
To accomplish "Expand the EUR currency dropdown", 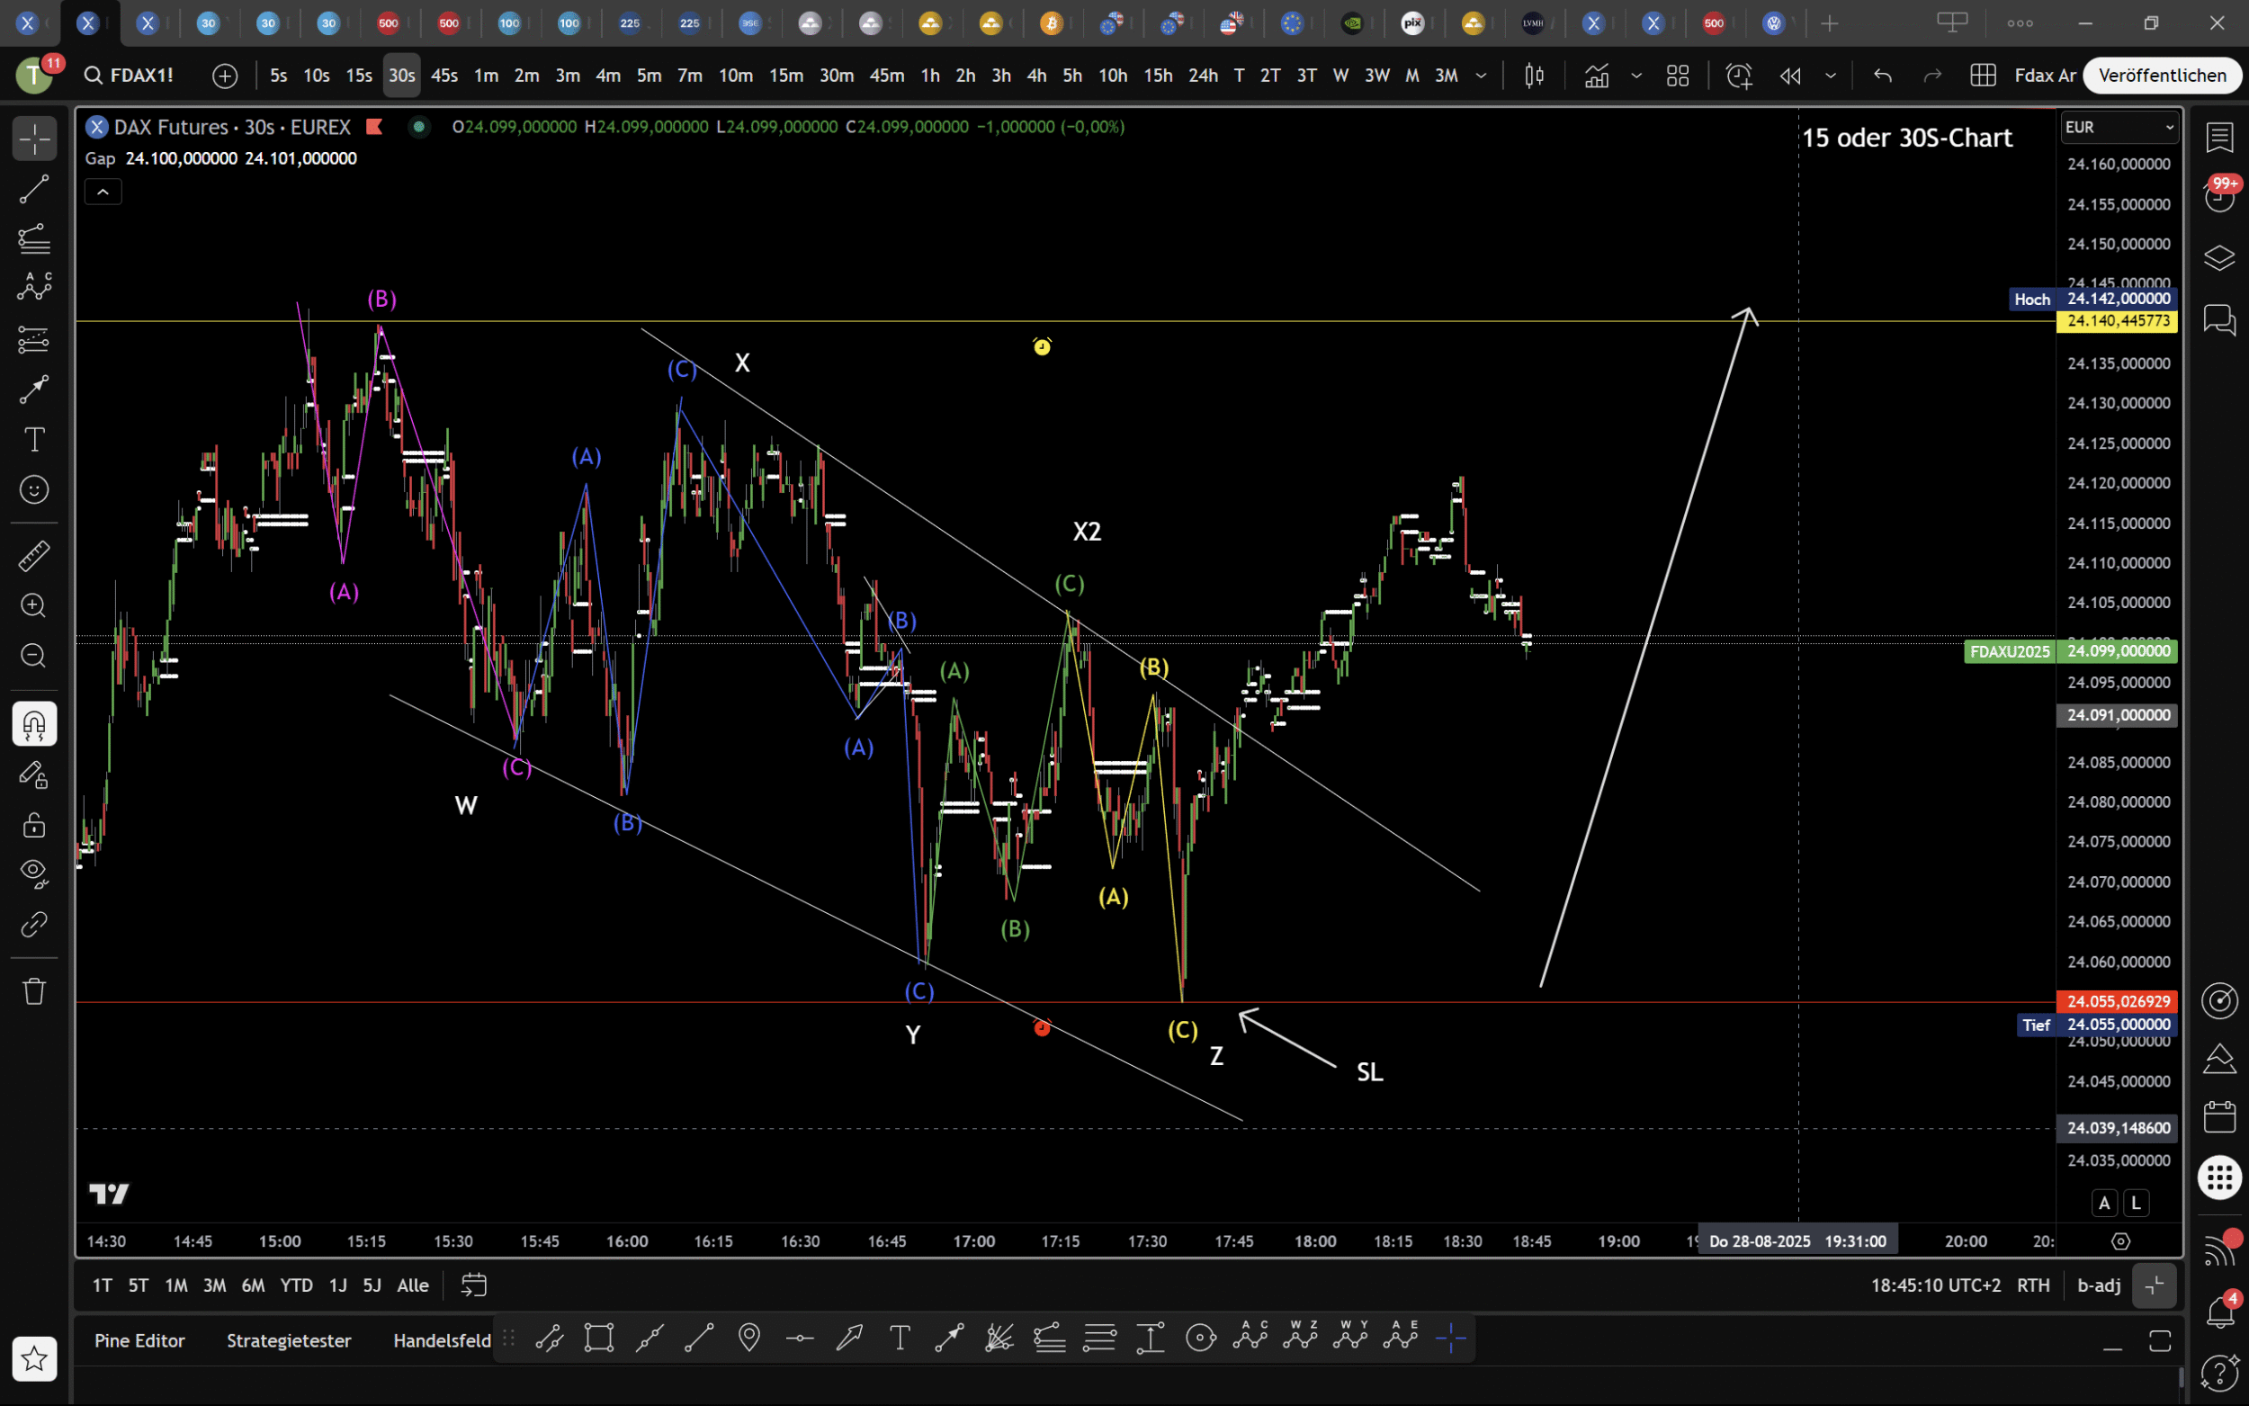I will point(2119,128).
